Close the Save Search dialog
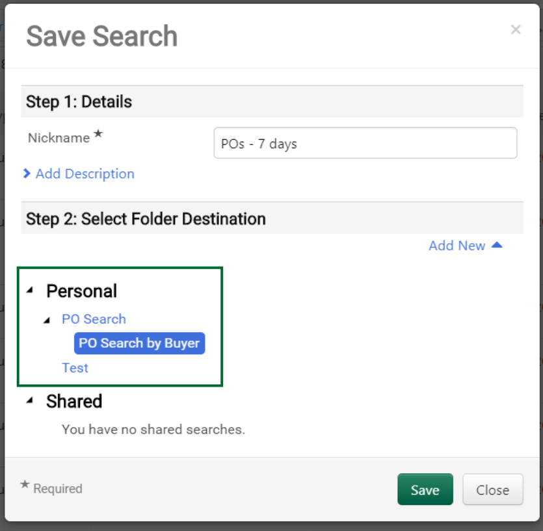The image size is (543, 531). point(492,489)
